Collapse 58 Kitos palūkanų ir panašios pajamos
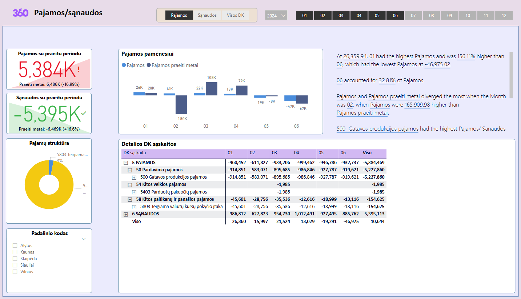Viewport: 521px width, 299px height. (130, 199)
